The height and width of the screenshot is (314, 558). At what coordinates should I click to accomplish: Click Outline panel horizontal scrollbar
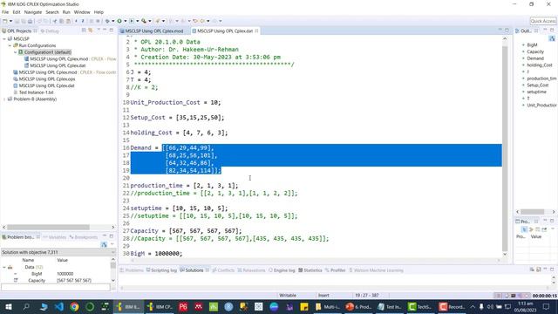click(533, 212)
